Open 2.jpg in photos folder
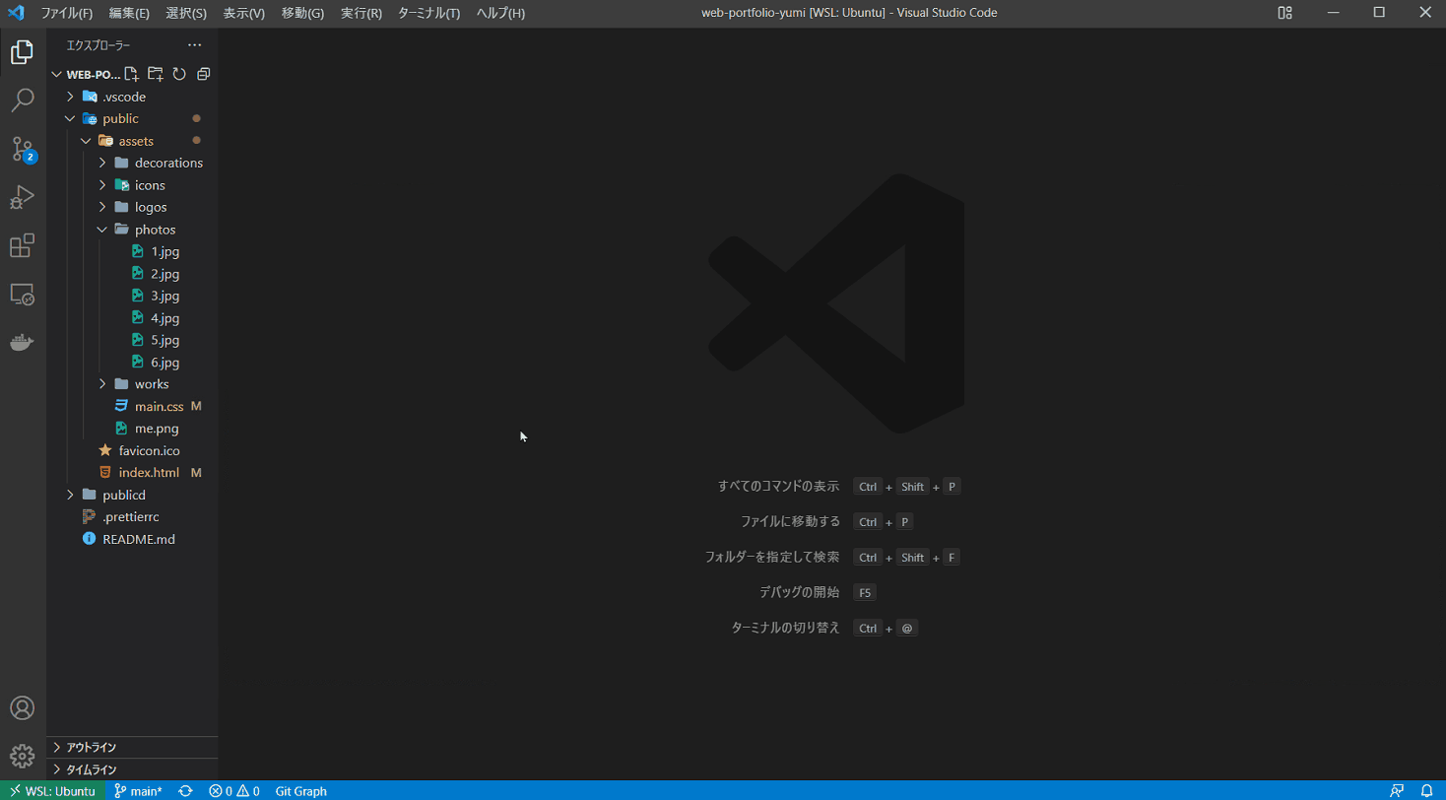This screenshot has width=1446, height=800. pyautogui.click(x=132, y=274)
